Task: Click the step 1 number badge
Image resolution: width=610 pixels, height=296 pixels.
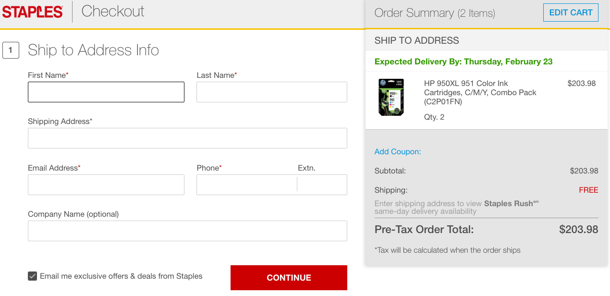Action: click(x=11, y=50)
